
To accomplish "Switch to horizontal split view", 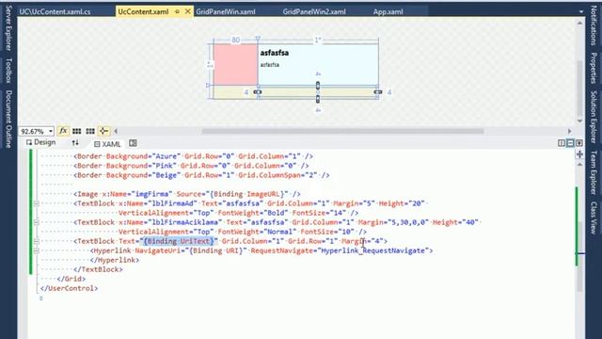I will (570, 143).
